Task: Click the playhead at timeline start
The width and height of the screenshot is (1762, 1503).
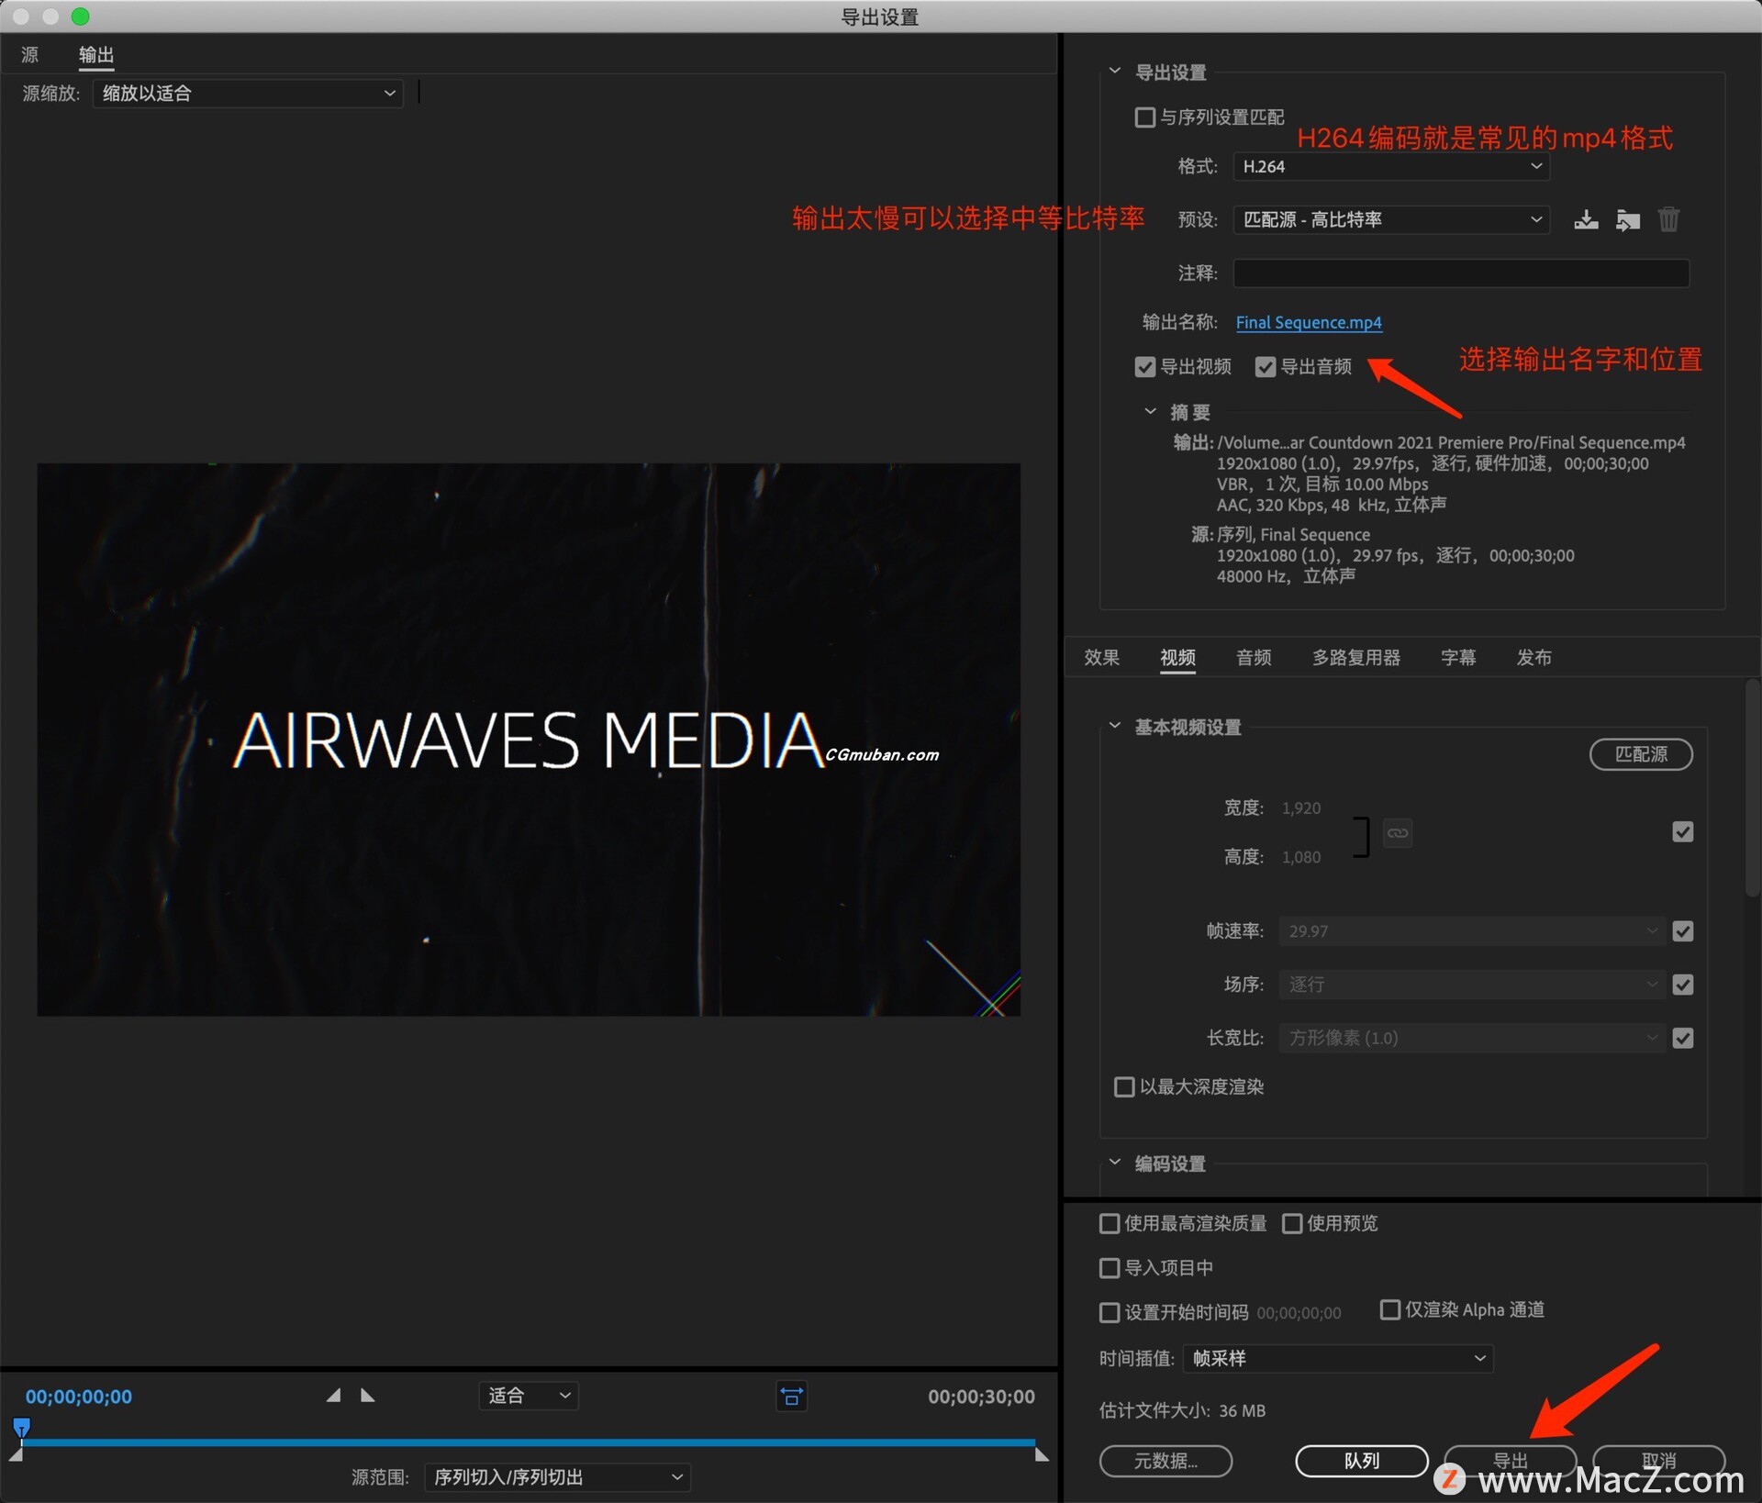Action: click(x=21, y=1426)
